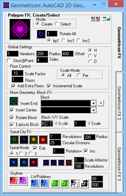Click the Circular Divisions input field
The image size is (126, 196).
point(55,143)
